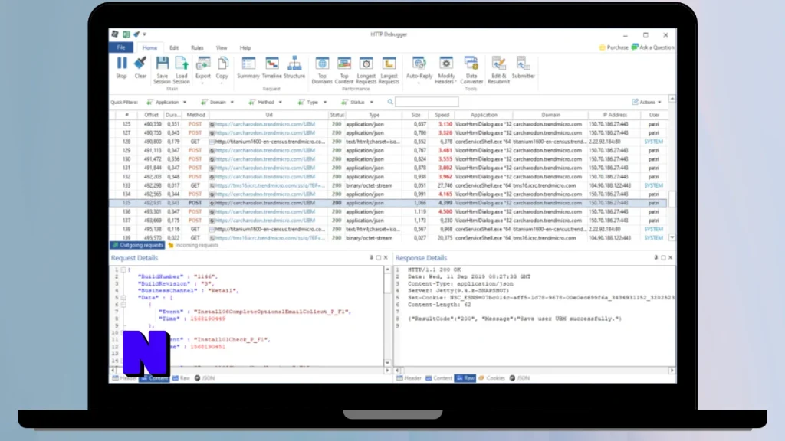The image size is (785, 441).
Task: Select the Incoming requests tab
Action: pos(193,245)
